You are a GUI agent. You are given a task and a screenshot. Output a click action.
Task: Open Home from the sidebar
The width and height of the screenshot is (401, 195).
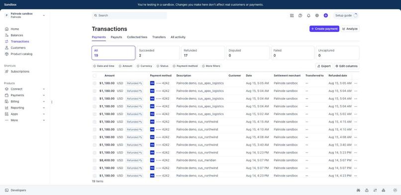tap(12, 29)
